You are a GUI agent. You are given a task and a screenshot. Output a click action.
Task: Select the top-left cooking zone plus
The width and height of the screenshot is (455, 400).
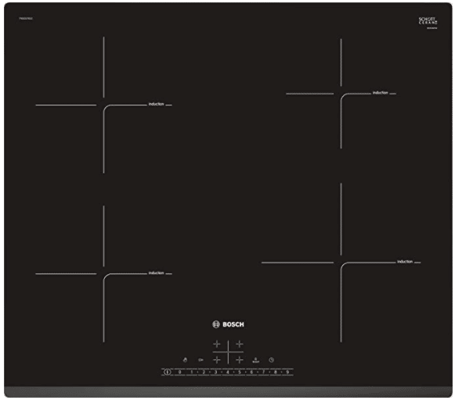coord(217,344)
